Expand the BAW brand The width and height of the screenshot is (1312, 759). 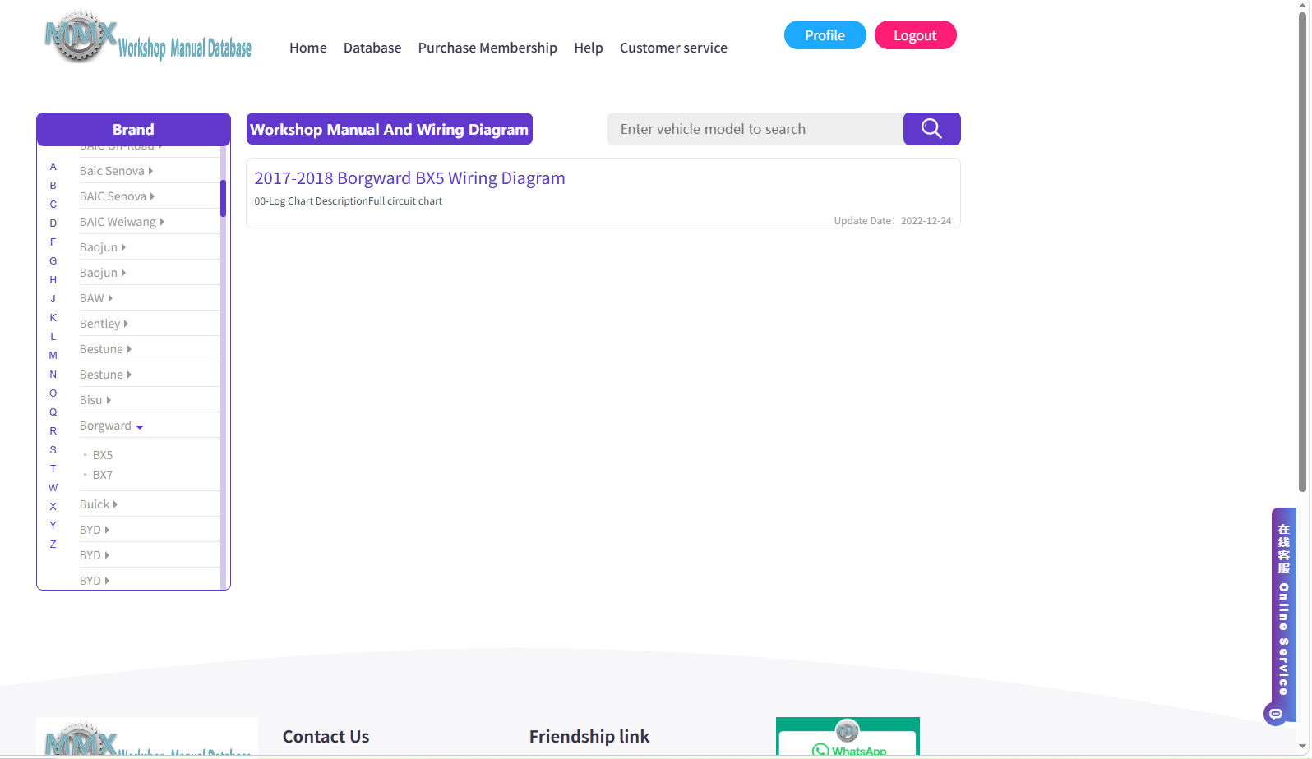[96, 298]
